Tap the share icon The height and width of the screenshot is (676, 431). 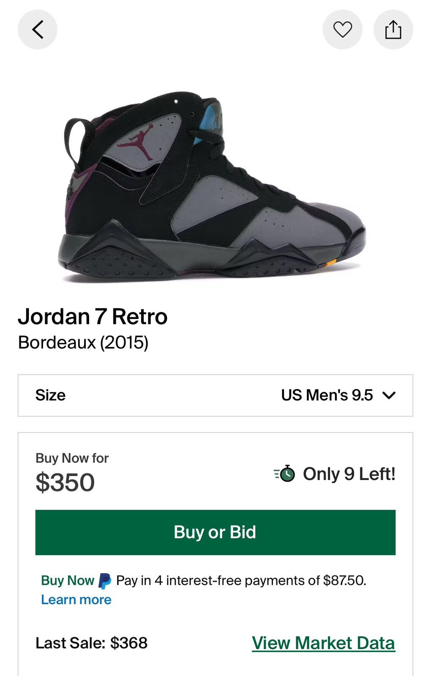tap(393, 30)
